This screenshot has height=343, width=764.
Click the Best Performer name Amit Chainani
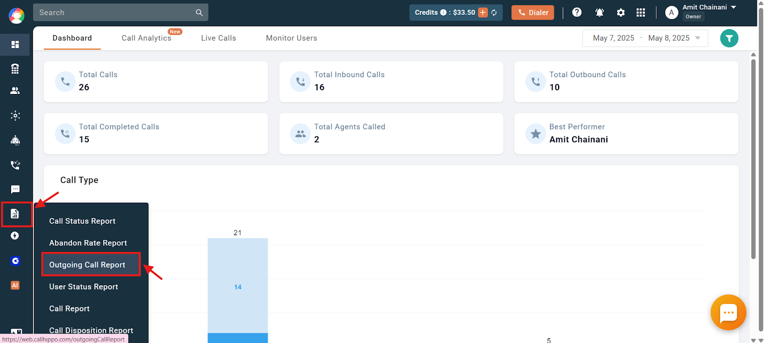578,139
